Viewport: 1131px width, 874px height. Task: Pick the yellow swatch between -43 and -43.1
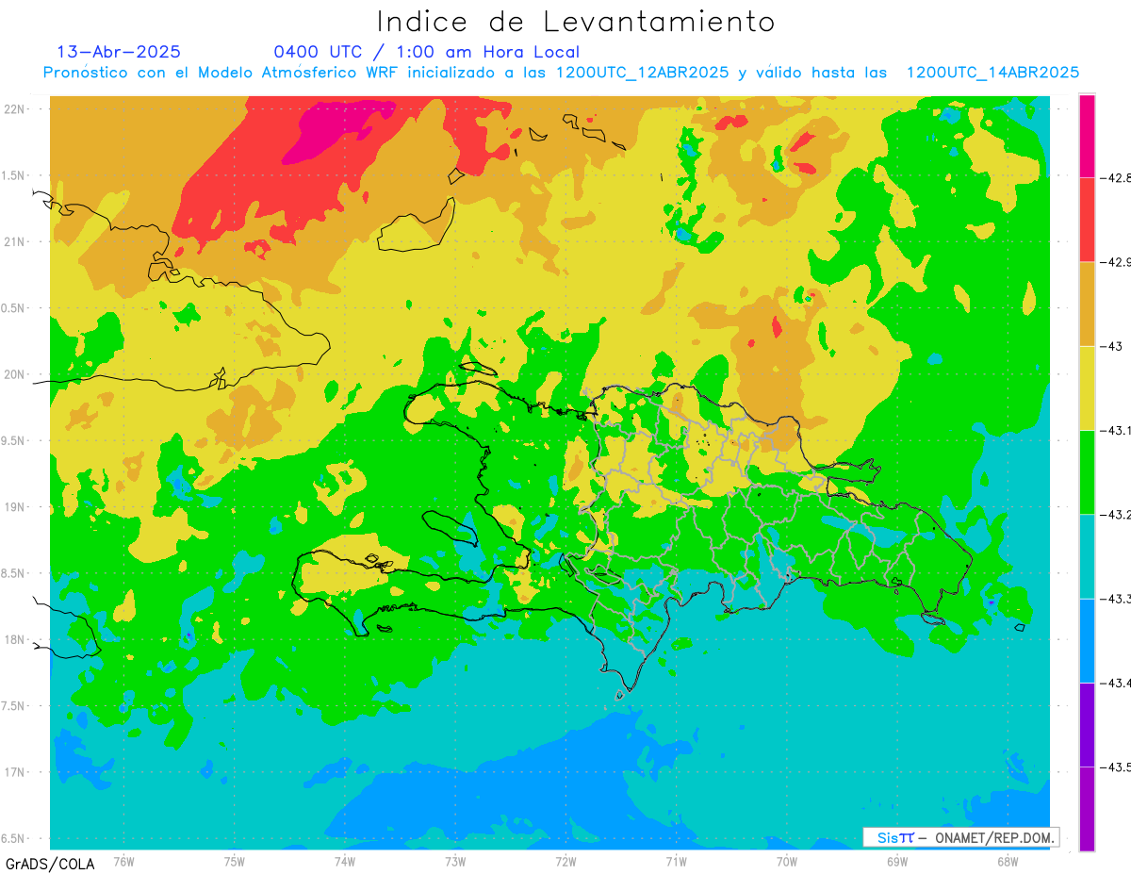click(x=1087, y=388)
